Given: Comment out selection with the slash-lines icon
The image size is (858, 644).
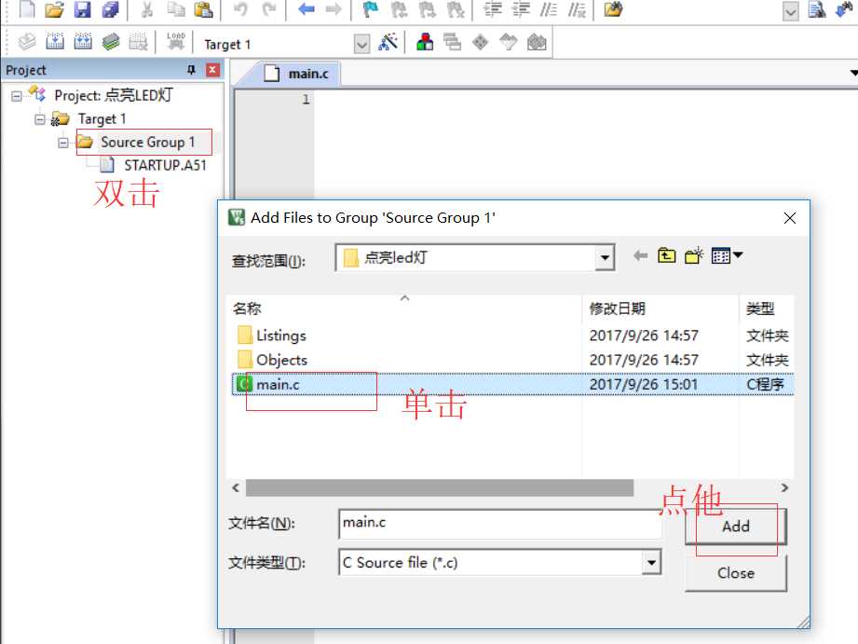Looking at the screenshot, I should (549, 9).
